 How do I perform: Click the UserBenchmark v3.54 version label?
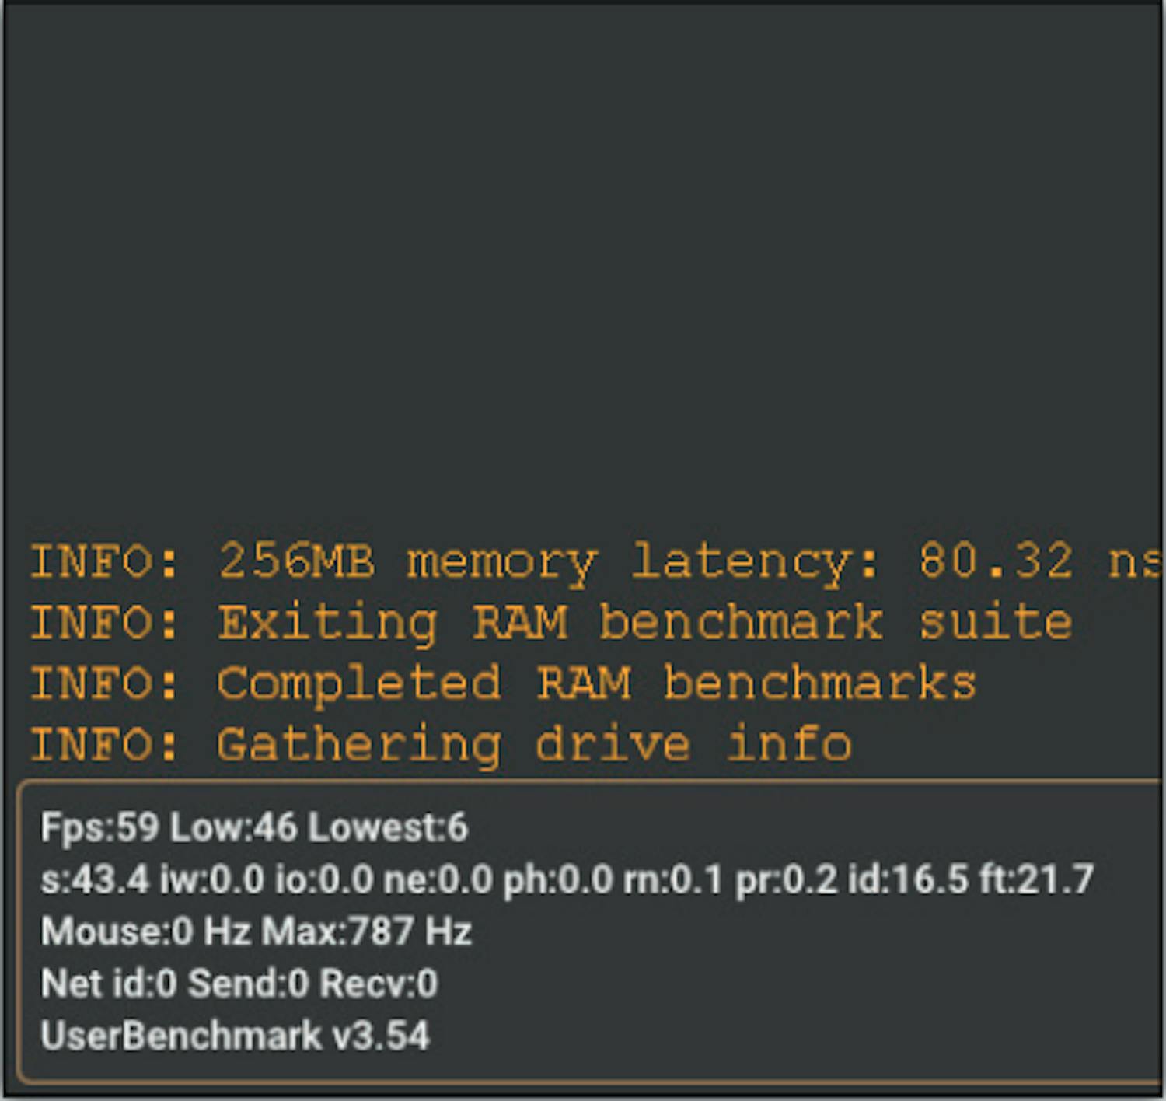pyautogui.click(x=235, y=1036)
